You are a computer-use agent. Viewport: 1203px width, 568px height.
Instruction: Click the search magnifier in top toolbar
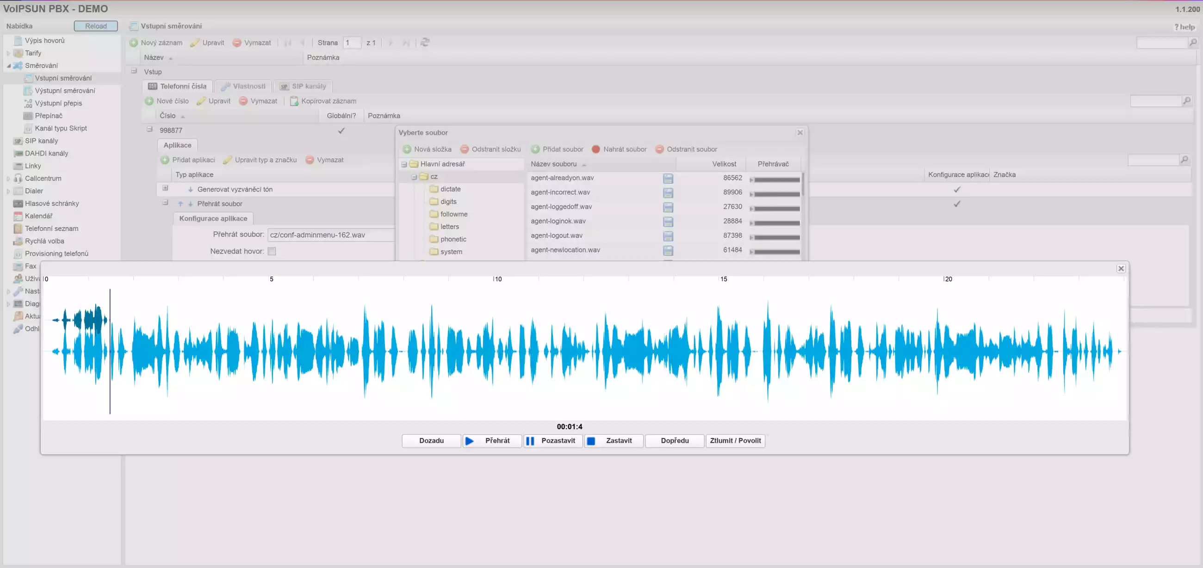(x=1193, y=43)
